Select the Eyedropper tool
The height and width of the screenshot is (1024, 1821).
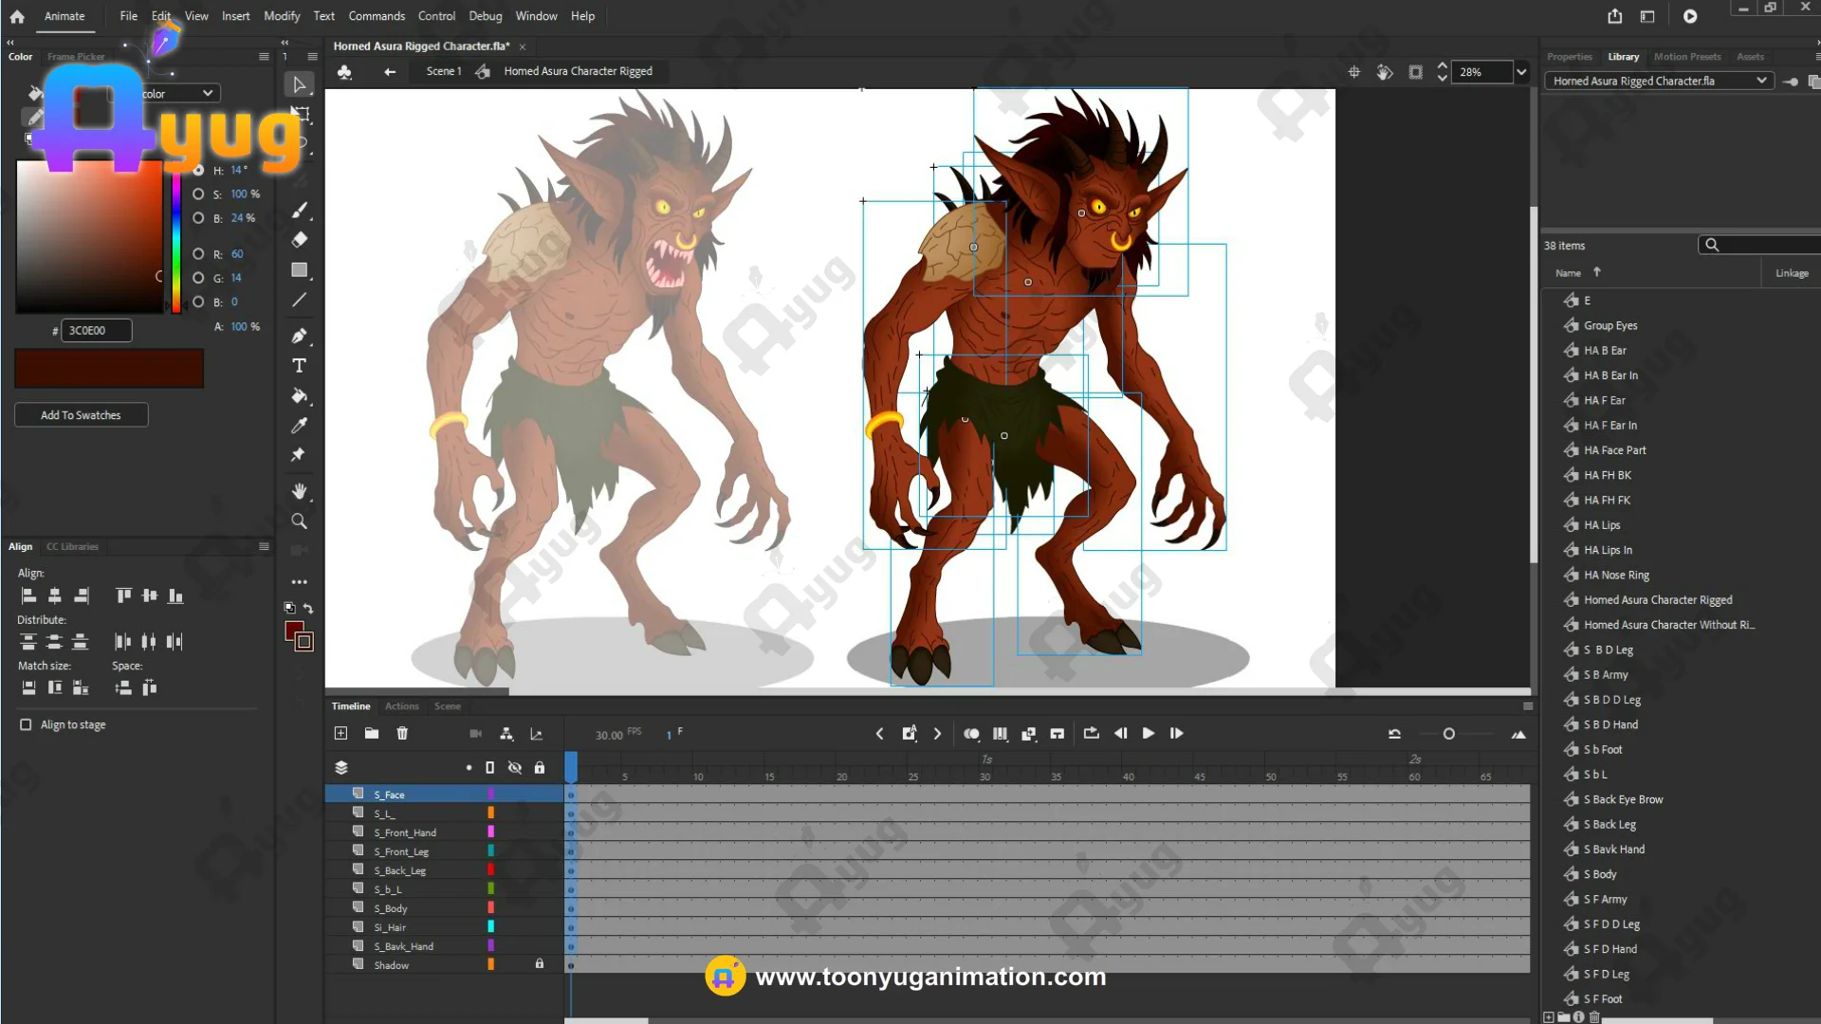[x=299, y=426]
